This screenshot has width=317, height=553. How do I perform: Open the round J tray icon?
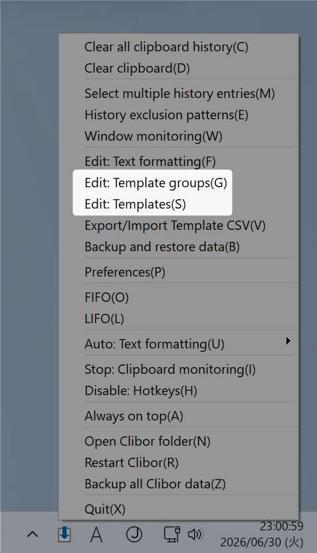click(x=134, y=534)
